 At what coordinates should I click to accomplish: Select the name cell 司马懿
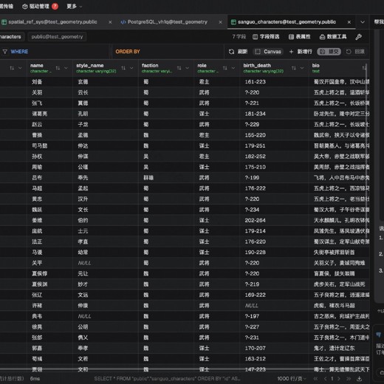pos(49,145)
